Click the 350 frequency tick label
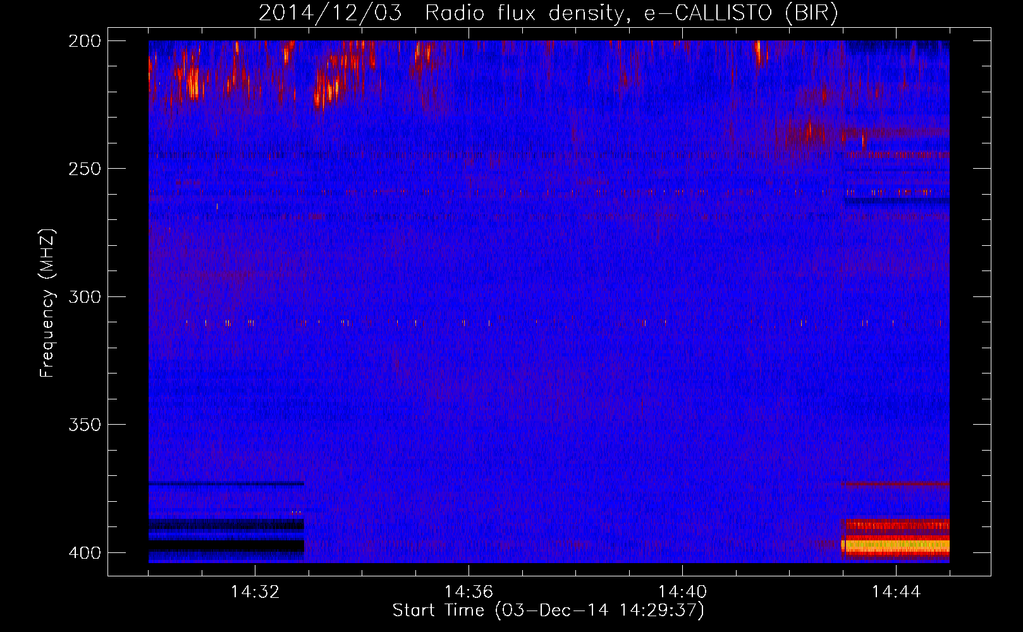 85,425
